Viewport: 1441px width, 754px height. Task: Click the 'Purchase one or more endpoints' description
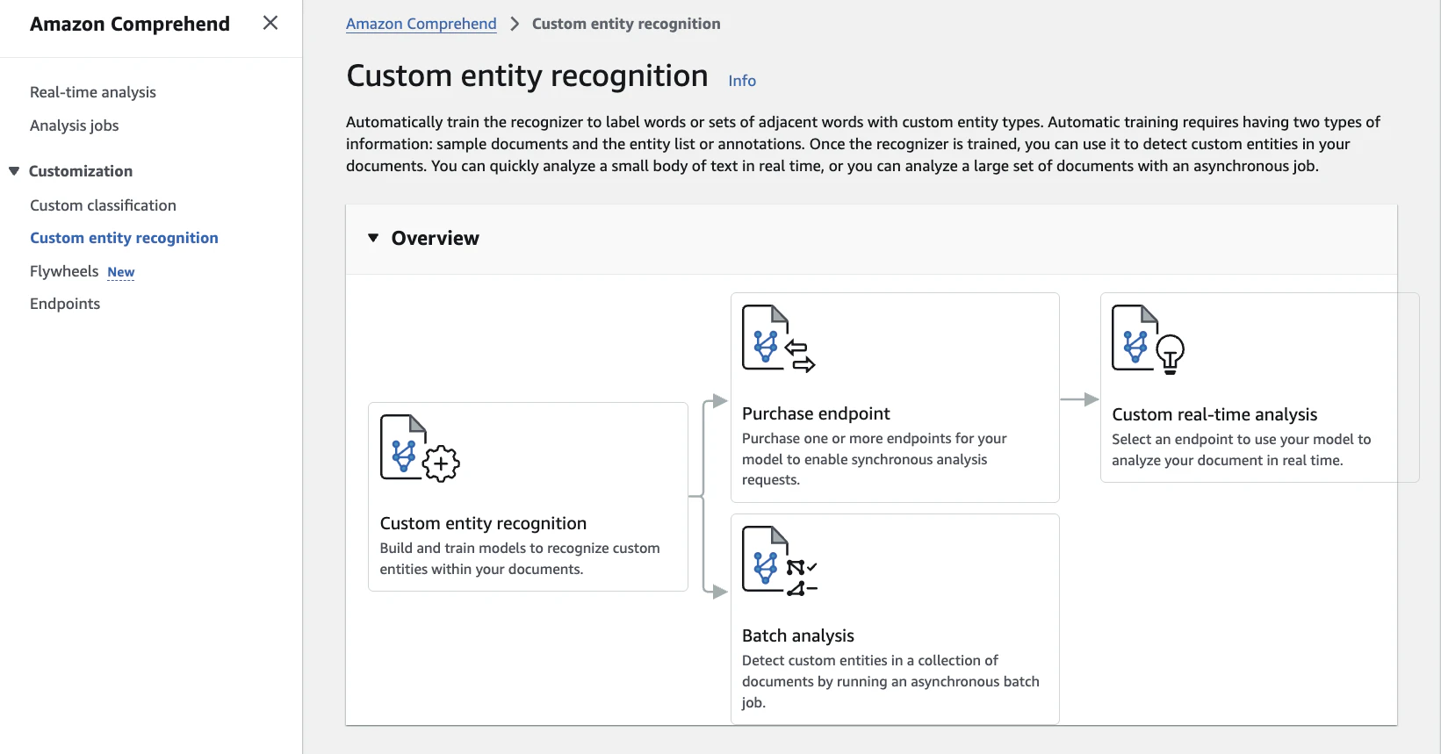(875, 459)
